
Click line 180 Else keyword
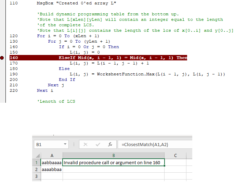64,69
